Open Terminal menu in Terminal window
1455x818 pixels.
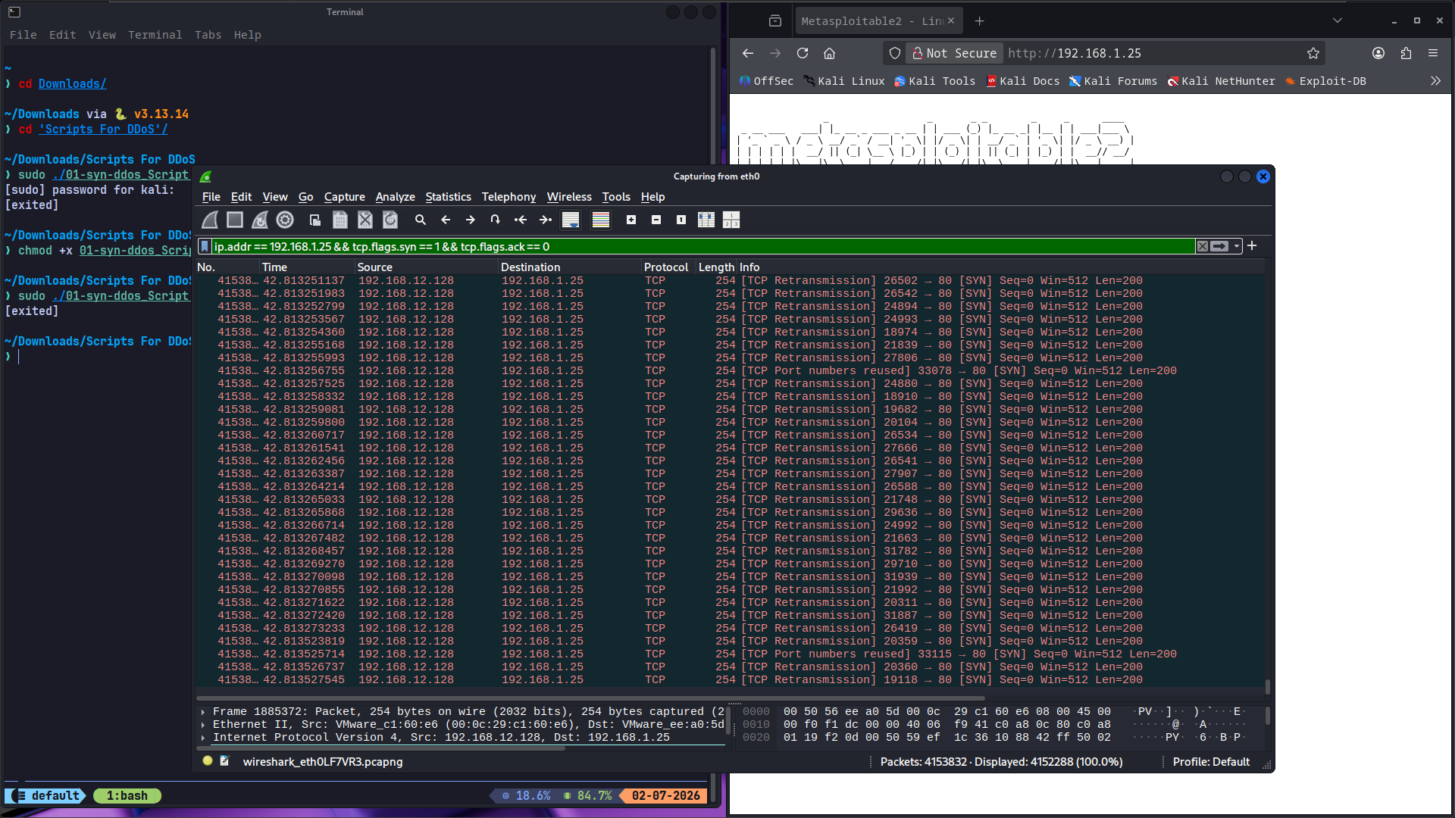(155, 35)
